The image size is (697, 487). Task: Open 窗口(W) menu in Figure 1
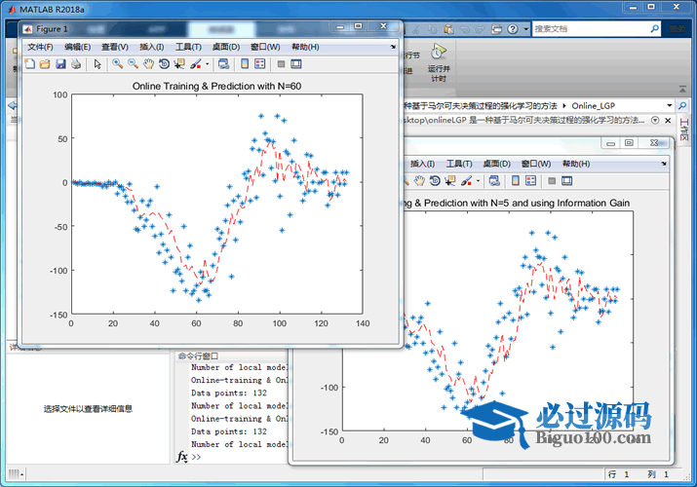(x=265, y=47)
